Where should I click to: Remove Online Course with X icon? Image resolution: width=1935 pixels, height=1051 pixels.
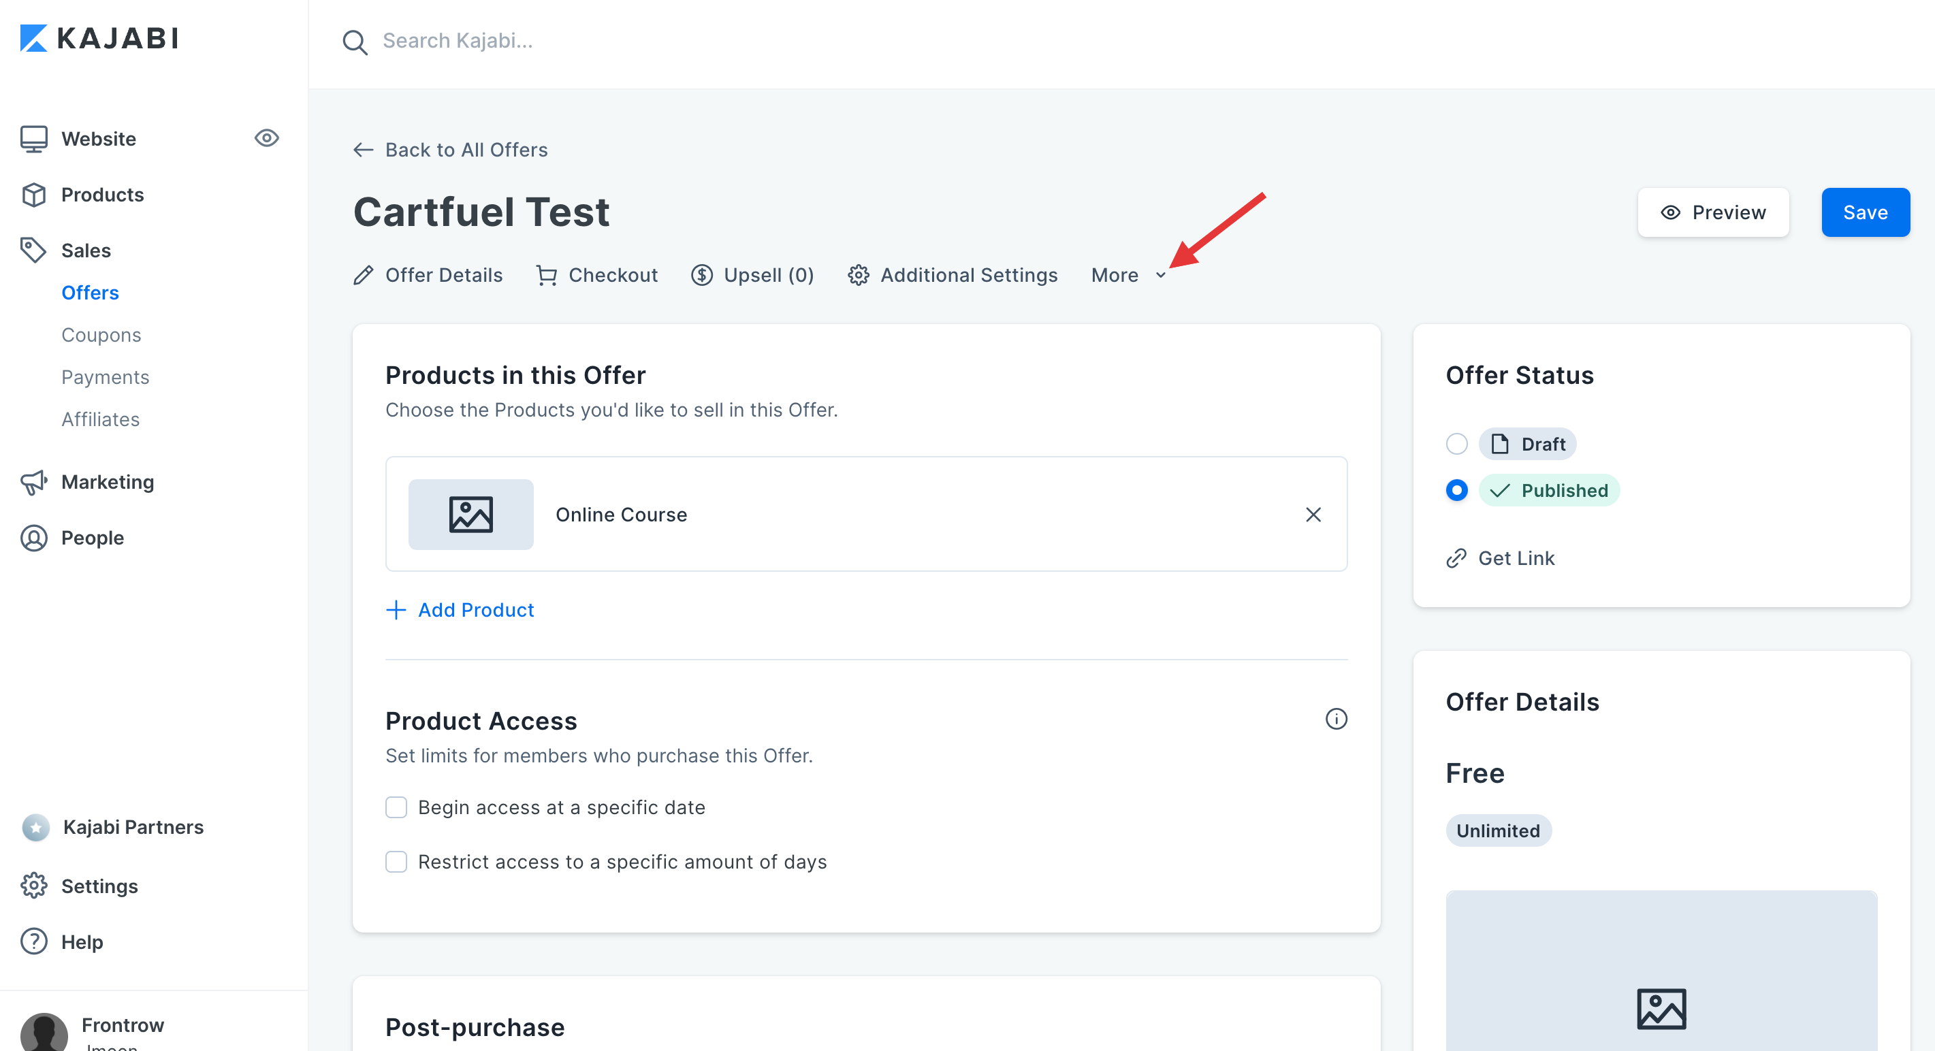point(1312,515)
